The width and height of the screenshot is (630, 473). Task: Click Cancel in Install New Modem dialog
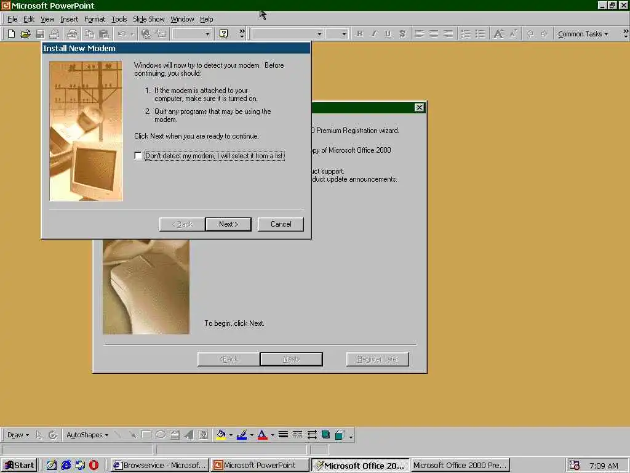click(281, 224)
